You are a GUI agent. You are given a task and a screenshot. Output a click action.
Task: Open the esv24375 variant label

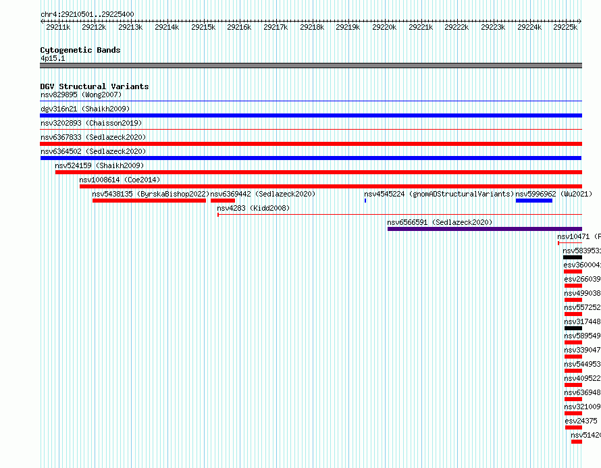(581, 421)
